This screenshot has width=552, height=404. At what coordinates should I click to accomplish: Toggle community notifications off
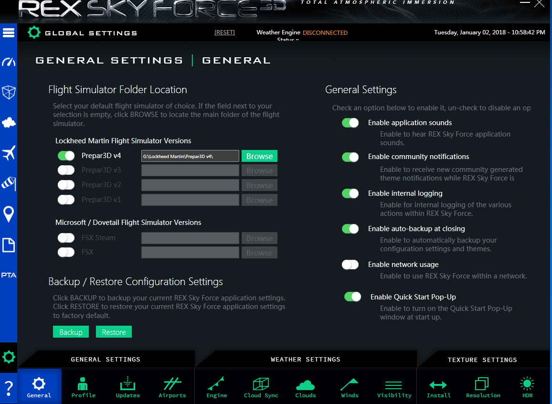[x=350, y=157]
